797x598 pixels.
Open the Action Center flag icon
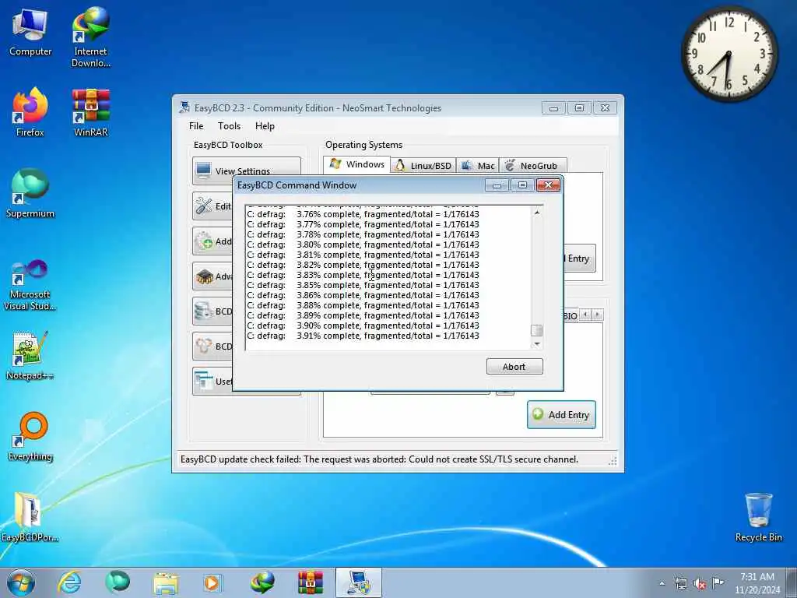[x=718, y=582]
